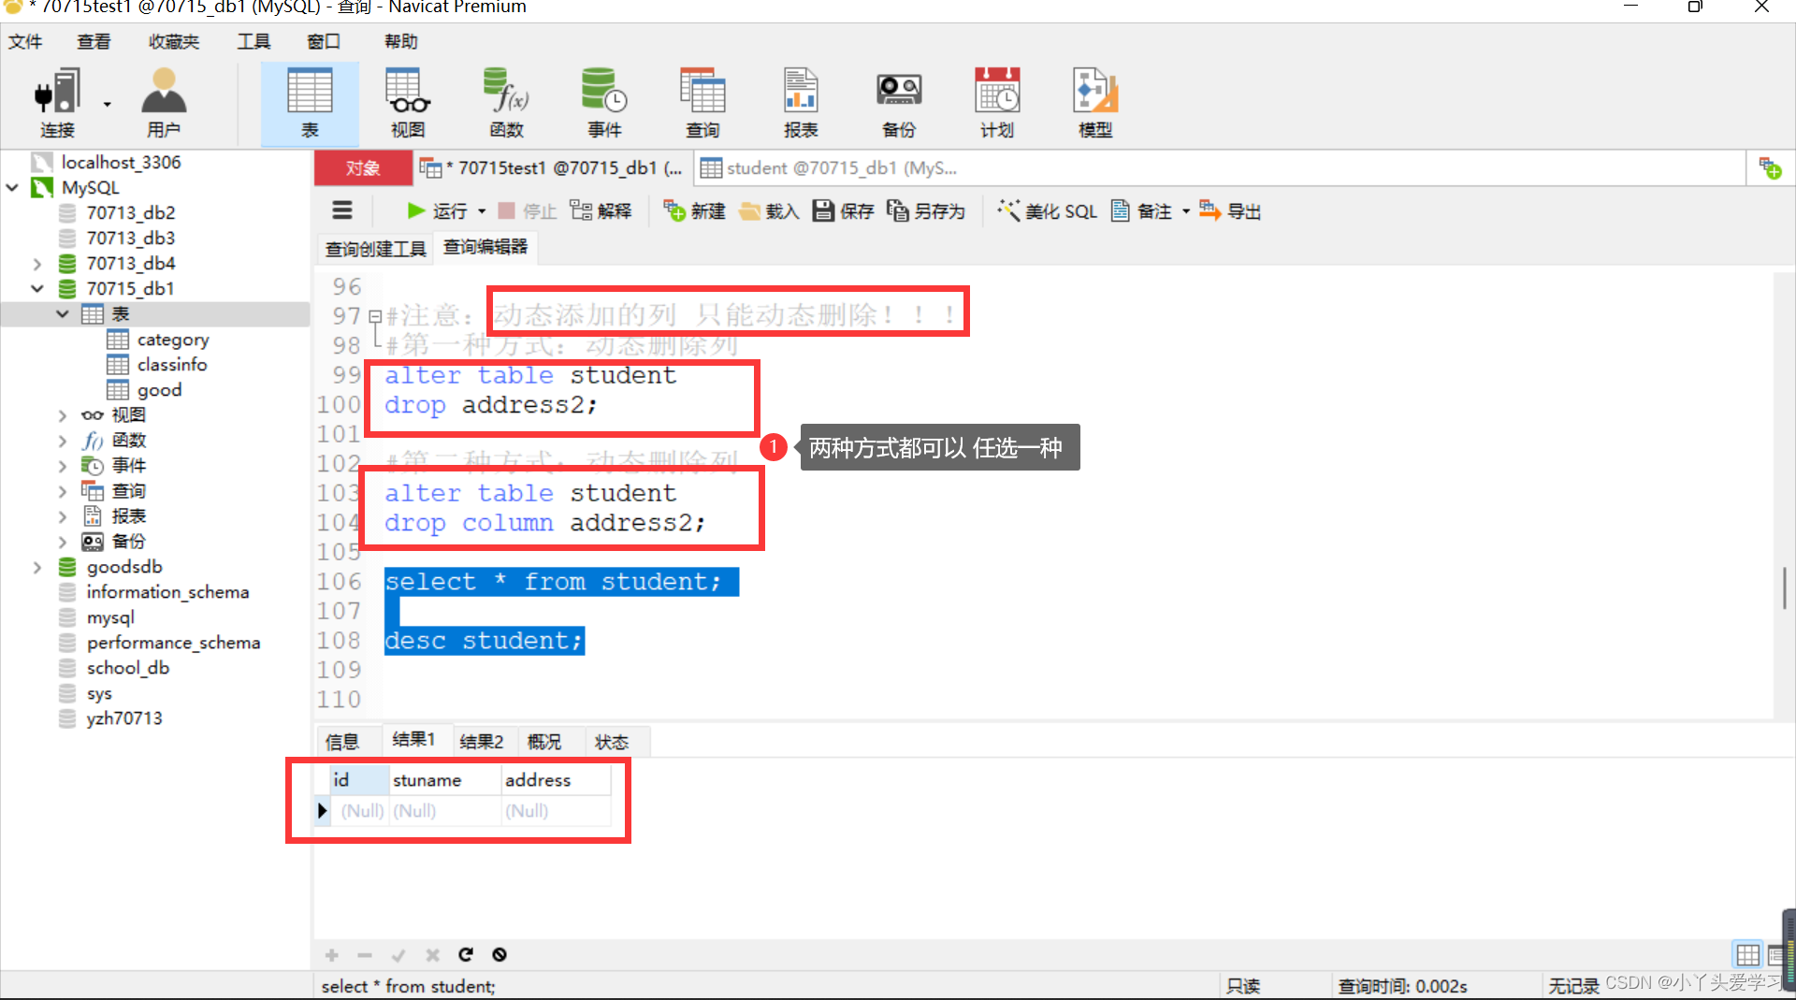The height and width of the screenshot is (1000, 1796).
Task: Open the hamburger menu in query toolbar
Action: click(342, 210)
